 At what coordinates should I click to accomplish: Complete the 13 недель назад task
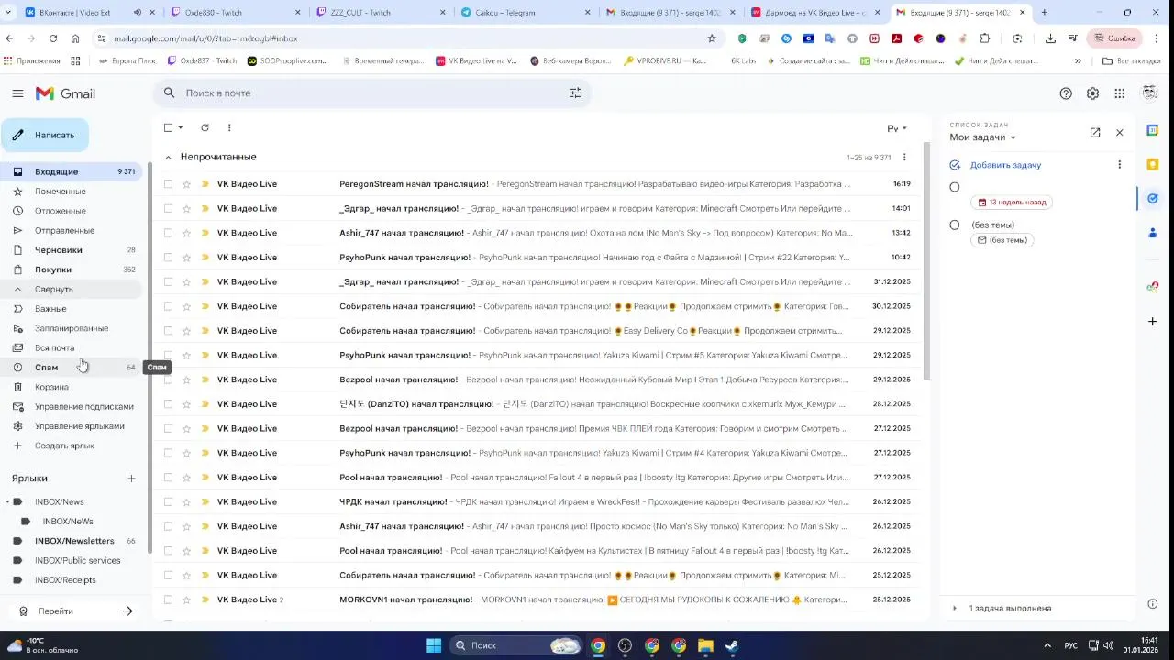click(x=955, y=187)
